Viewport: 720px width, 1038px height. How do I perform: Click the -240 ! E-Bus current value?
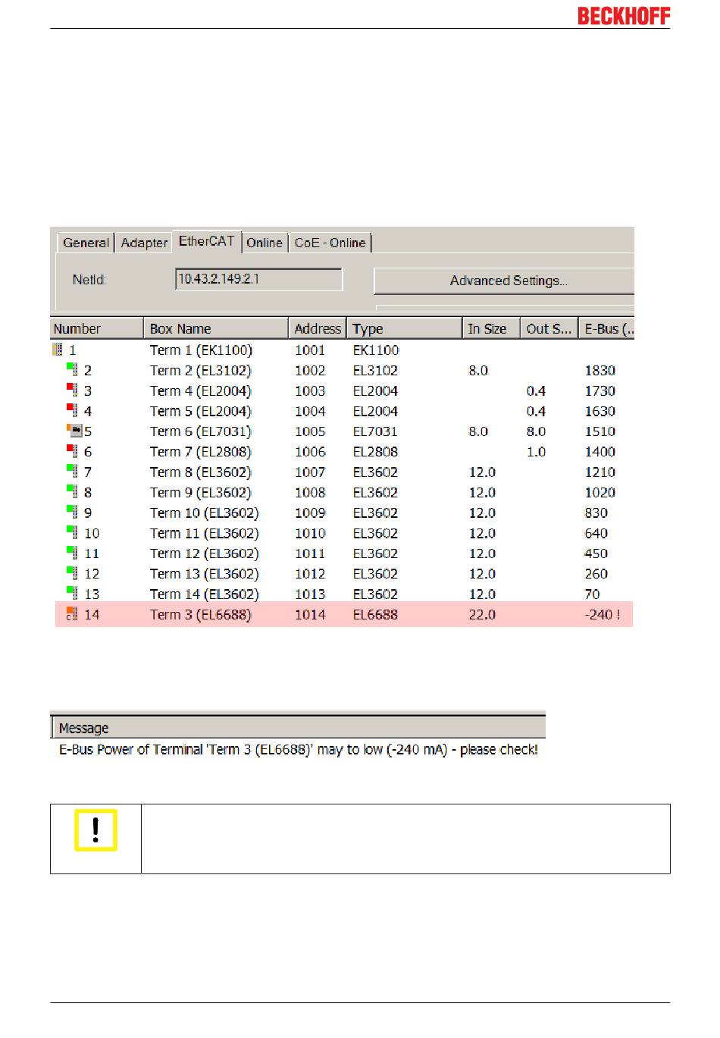point(603,614)
